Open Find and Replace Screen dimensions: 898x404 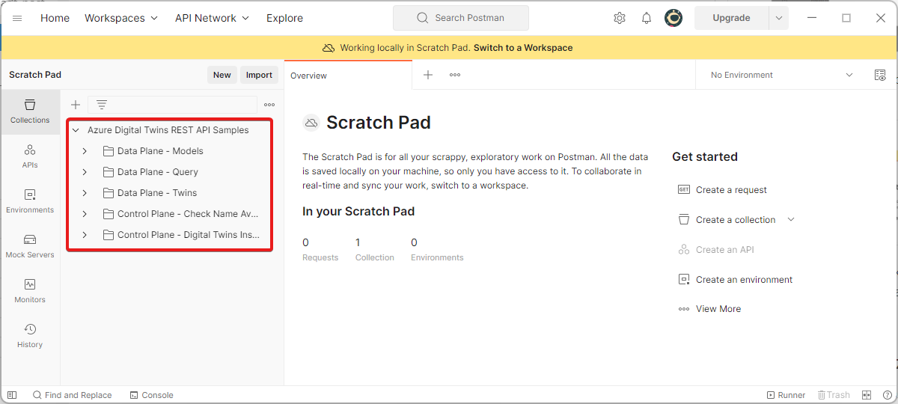72,395
